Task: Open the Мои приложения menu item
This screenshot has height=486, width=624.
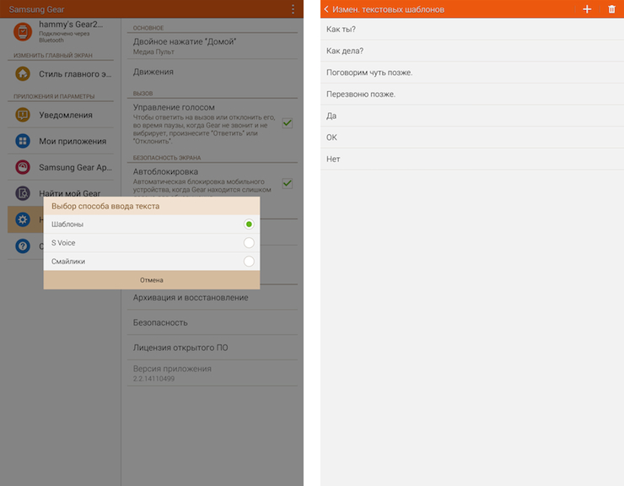Action: point(61,141)
